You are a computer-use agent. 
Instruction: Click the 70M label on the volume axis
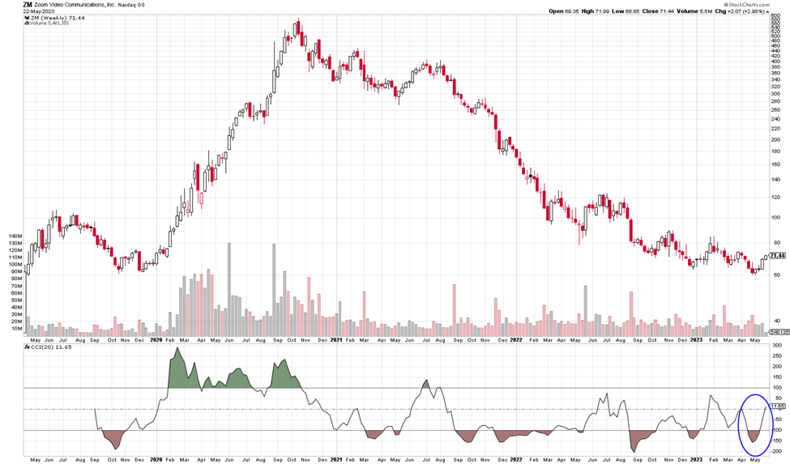[17, 286]
